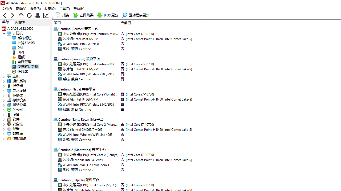Open the 查看(V) menu
The height and width of the screenshot is (191, 341).
[x=21, y=9]
